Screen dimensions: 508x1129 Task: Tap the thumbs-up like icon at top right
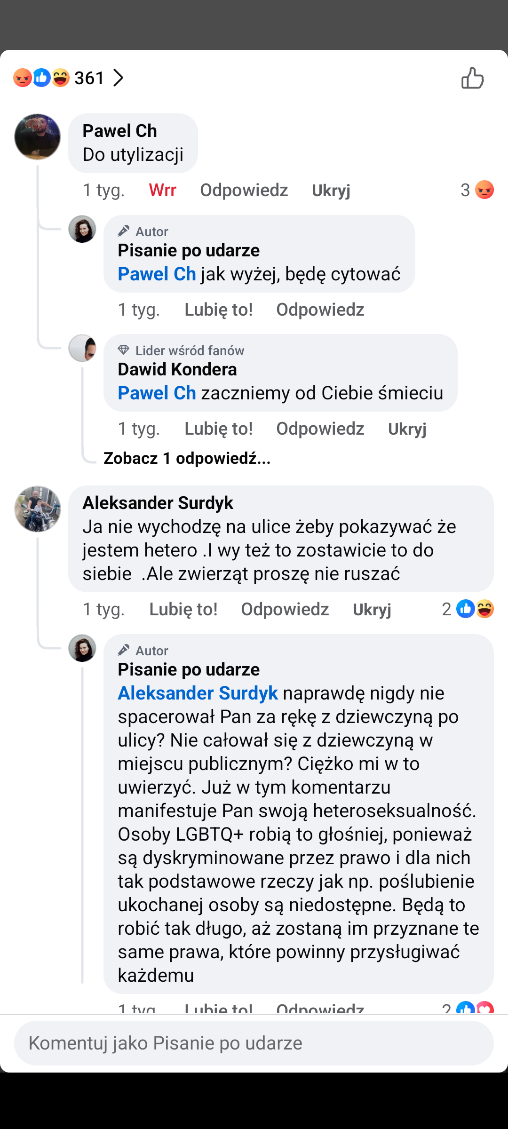tap(472, 78)
